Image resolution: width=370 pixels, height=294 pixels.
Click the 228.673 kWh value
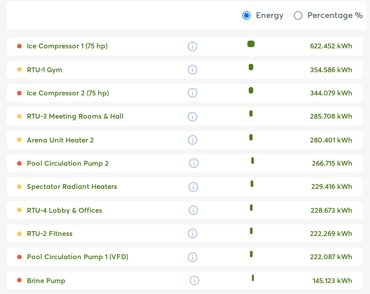pyautogui.click(x=331, y=210)
